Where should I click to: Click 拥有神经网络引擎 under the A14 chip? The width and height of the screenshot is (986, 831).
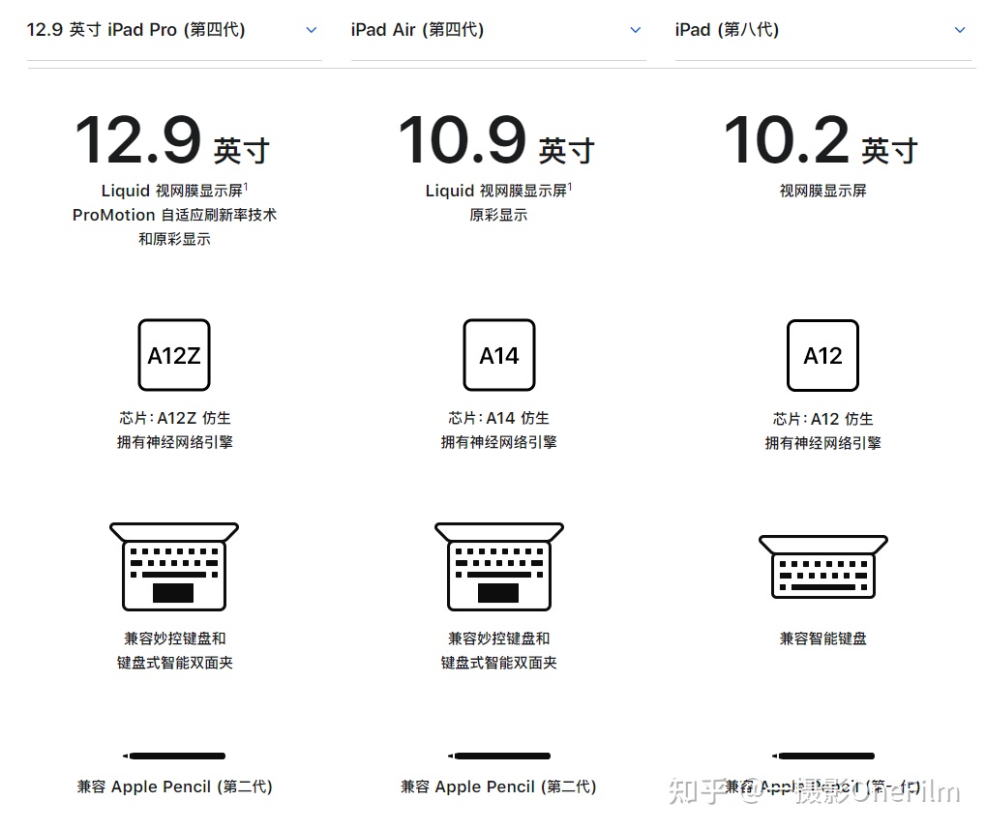point(498,442)
